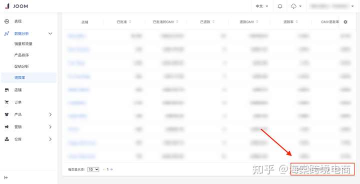This screenshot has width=360, height=184.
Task: Click the JOOM logo
Action: tap(16, 6)
